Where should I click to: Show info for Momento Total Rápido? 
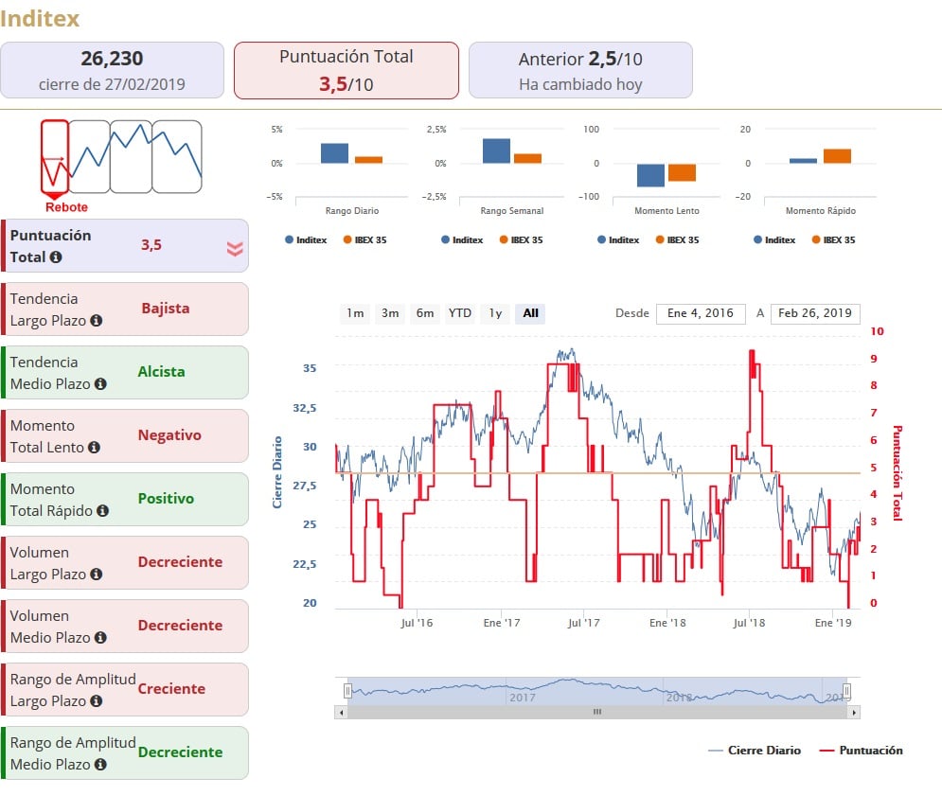(x=103, y=511)
